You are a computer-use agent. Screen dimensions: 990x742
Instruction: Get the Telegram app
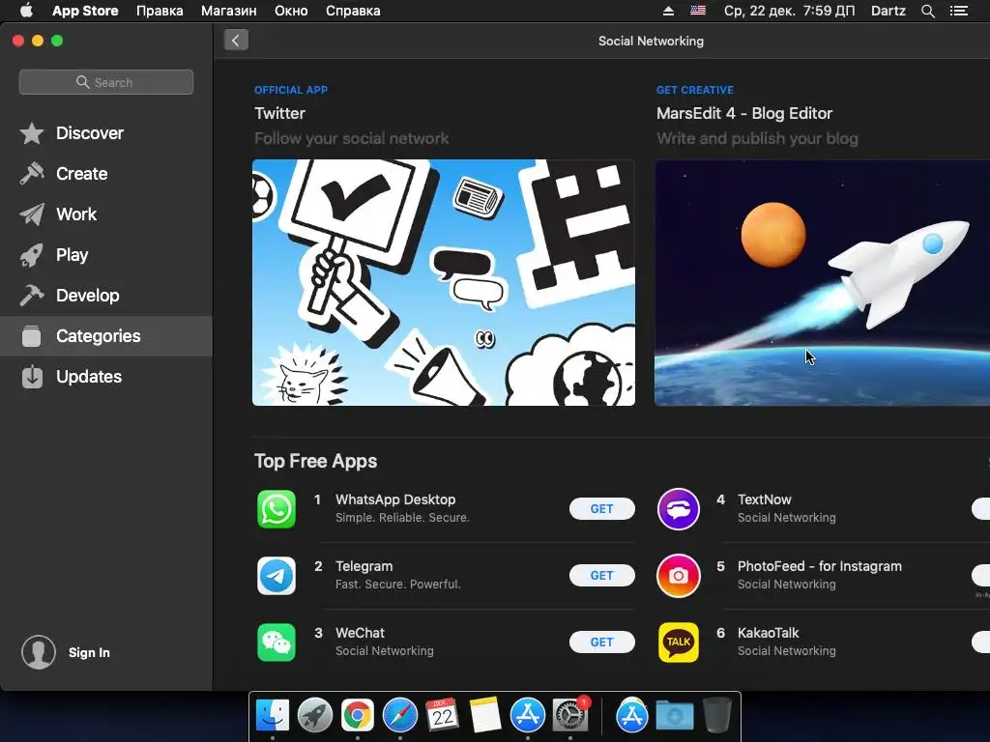tap(601, 576)
